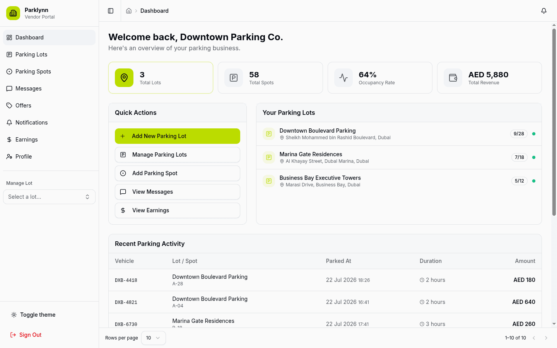Open Messages in sidebar
The height and width of the screenshot is (348, 557).
coord(49,89)
